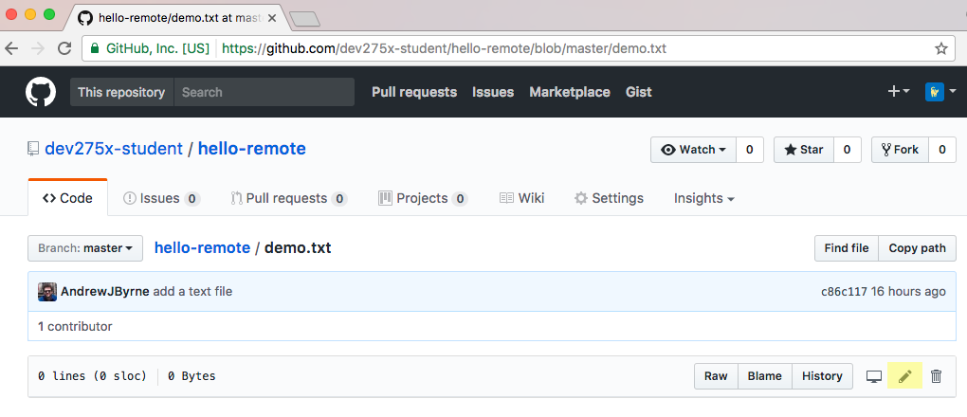Open AndrewJByrne author link

click(105, 292)
